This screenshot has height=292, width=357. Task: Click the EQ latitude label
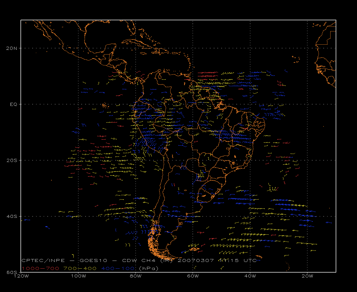click(14, 104)
